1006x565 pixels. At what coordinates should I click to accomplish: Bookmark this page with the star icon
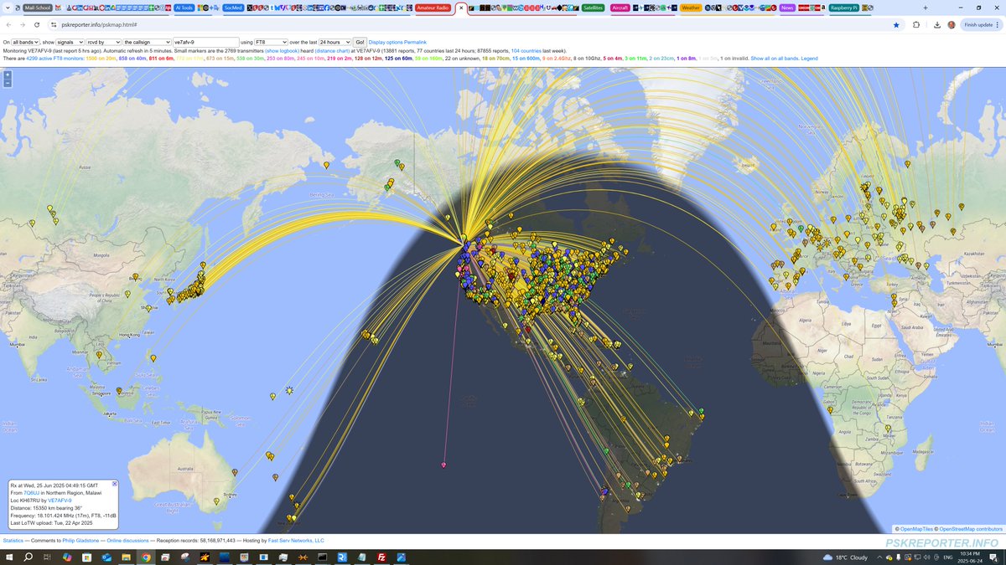click(x=896, y=25)
